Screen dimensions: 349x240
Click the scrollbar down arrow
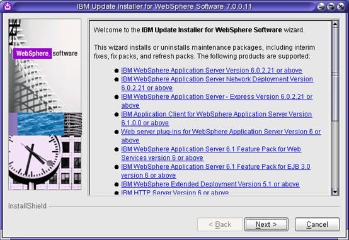click(x=335, y=191)
